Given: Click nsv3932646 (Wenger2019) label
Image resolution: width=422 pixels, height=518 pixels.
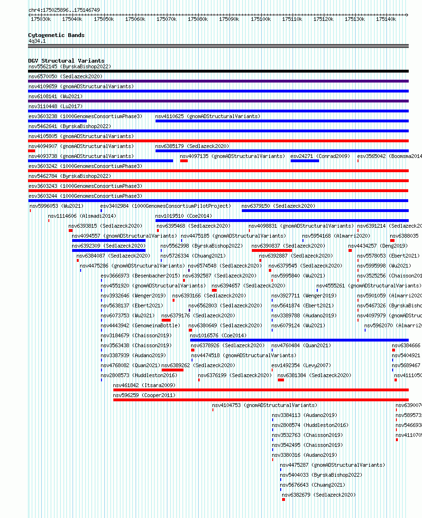Looking at the screenshot, I should (x=133, y=296).
